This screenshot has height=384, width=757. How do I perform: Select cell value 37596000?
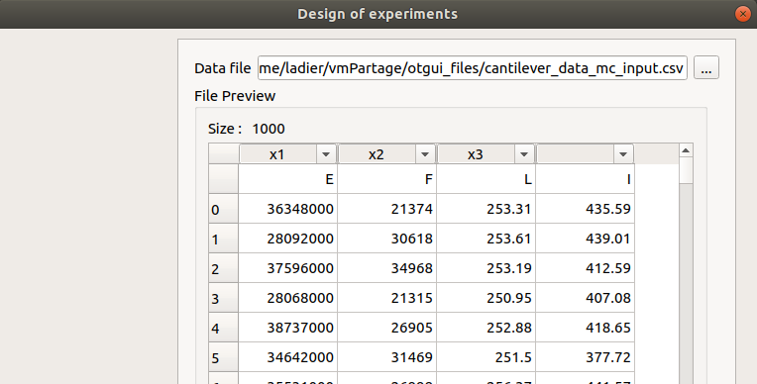tap(288, 268)
